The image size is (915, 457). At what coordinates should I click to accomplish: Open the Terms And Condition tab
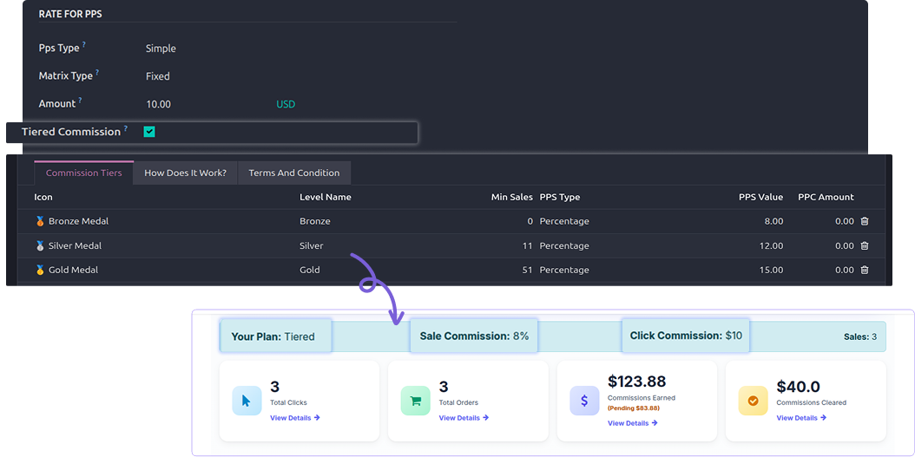[x=294, y=173]
